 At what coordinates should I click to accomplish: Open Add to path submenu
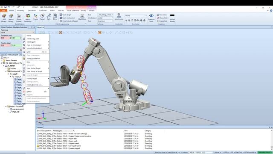pyautogui.click(x=36, y=42)
